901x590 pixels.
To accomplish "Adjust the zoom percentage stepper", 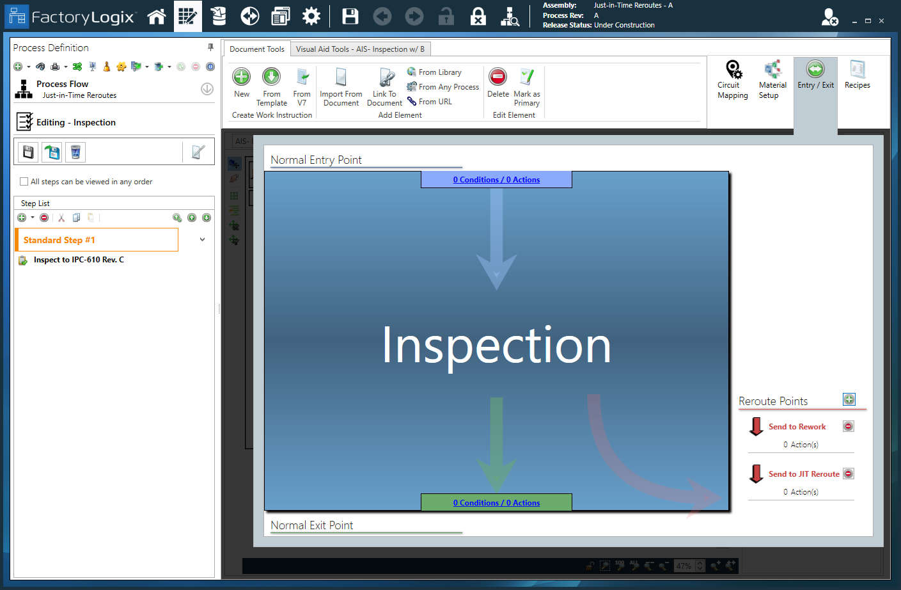I will tap(700, 566).
